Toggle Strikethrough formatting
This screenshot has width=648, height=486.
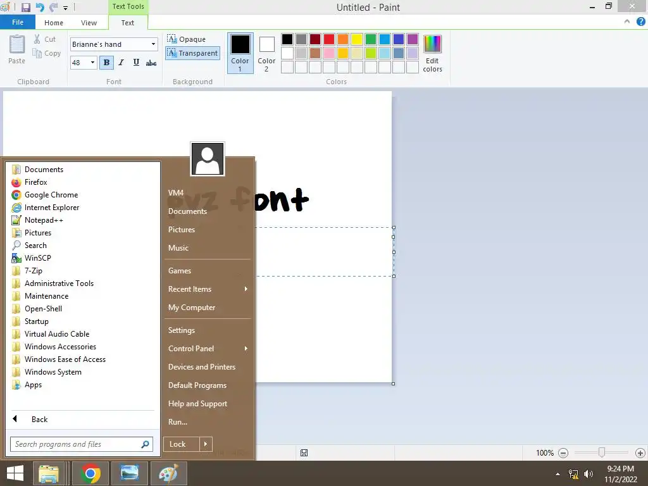(x=151, y=63)
